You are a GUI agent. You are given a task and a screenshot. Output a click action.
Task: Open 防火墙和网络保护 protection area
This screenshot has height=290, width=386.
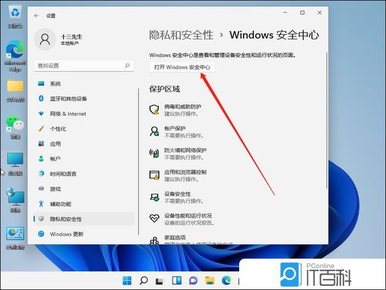178,154
